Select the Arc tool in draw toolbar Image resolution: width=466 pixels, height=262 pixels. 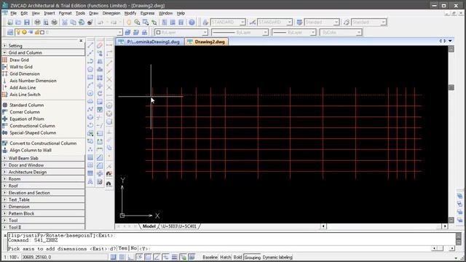coord(90,85)
